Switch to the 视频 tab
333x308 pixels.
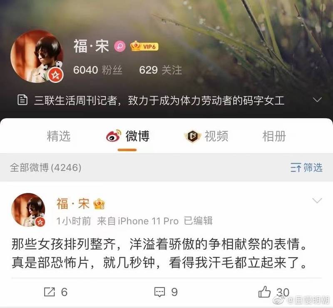(x=206, y=136)
